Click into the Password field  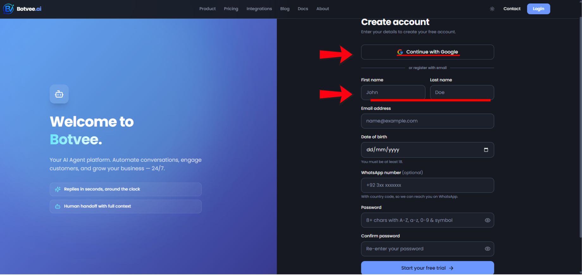427,220
